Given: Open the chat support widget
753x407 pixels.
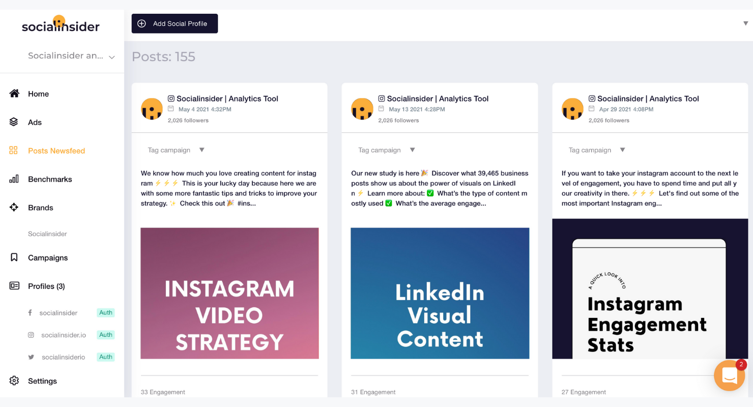Looking at the screenshot, I should click(730, 375).
